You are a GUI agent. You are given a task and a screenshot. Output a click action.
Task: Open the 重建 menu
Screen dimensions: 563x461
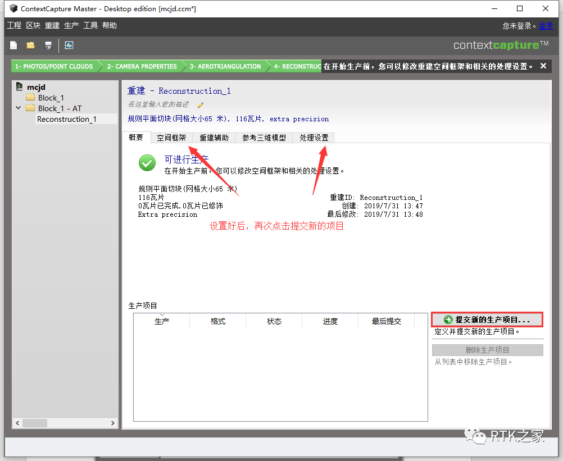pyautogui.click(x=52, y=25)
